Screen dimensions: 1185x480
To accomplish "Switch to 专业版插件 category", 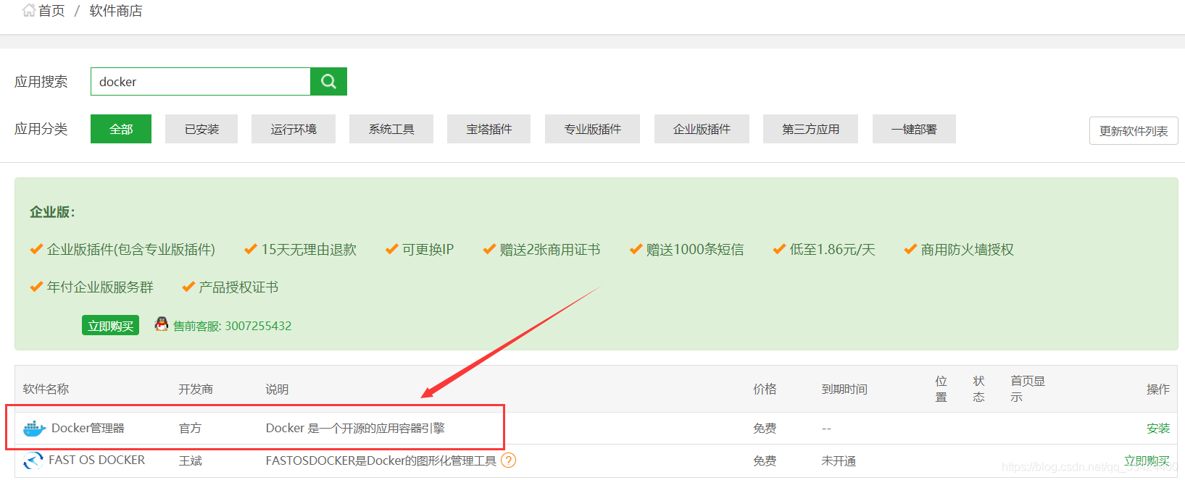I will pyautogui.click(x=592, y=129).
